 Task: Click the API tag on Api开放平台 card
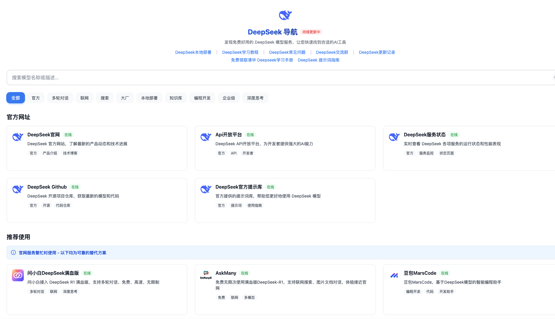pos(234,153)
